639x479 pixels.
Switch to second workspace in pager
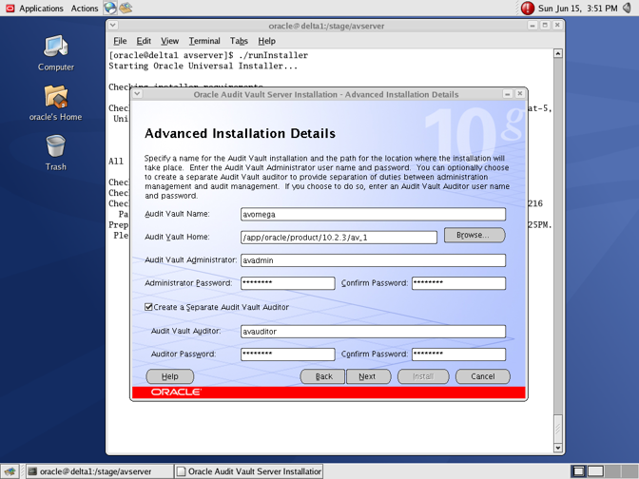coord(595,471)
